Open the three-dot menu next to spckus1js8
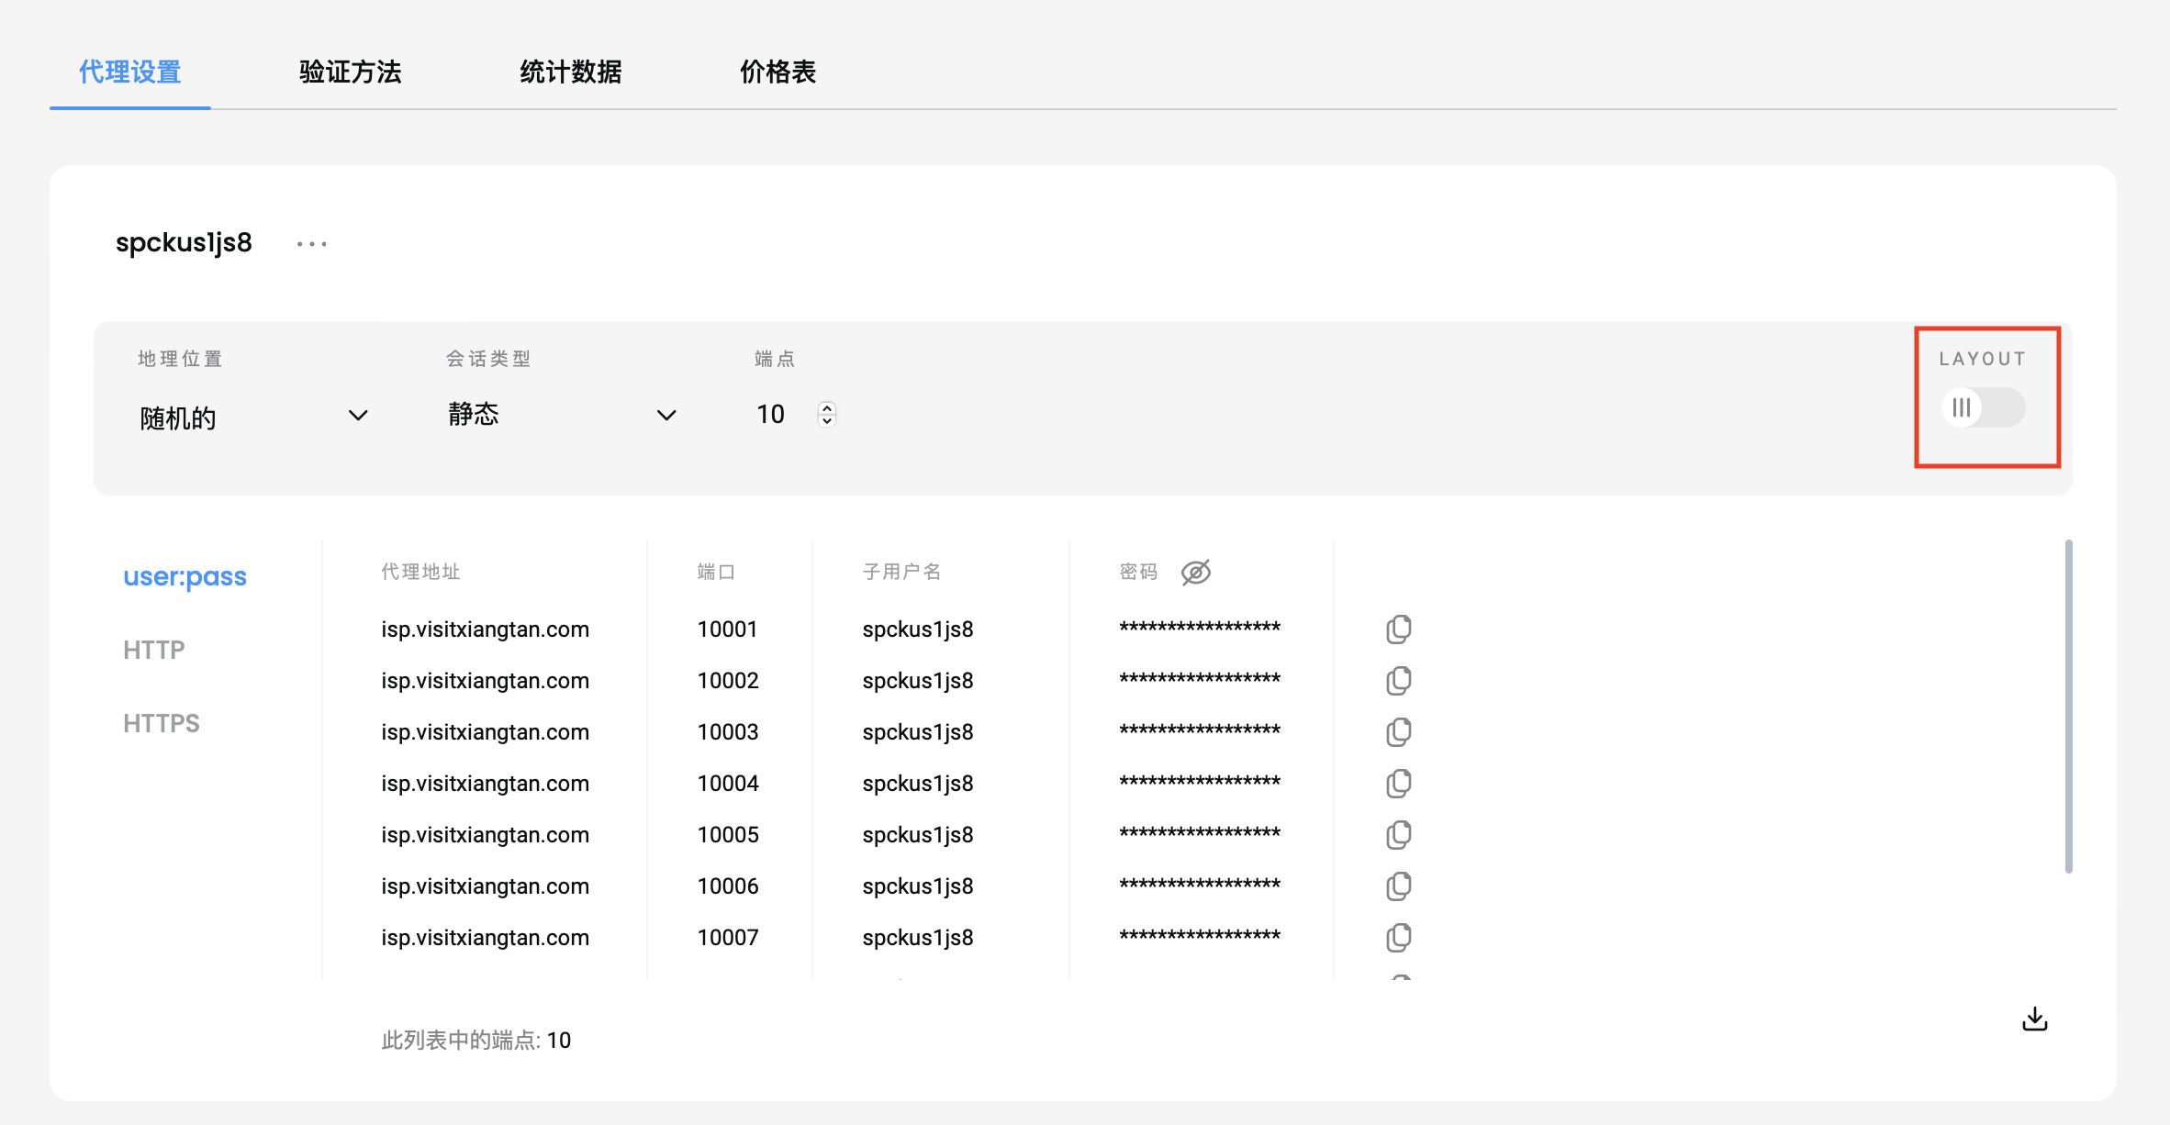2170x1125 pixels. point(312,244)
